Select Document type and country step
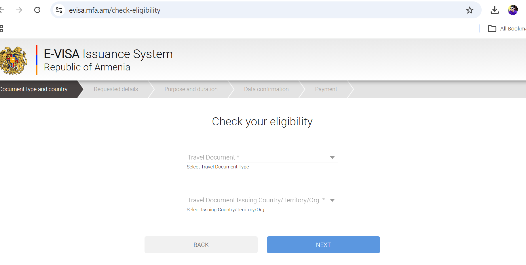This screenshot has height=265, width=526. pyautogui.click(x=34, y=89)
